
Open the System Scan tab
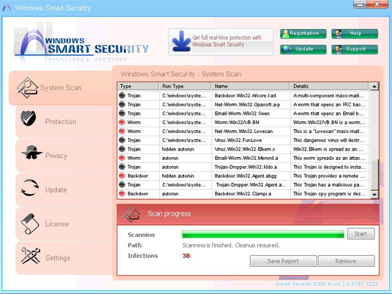pos(60,88)
